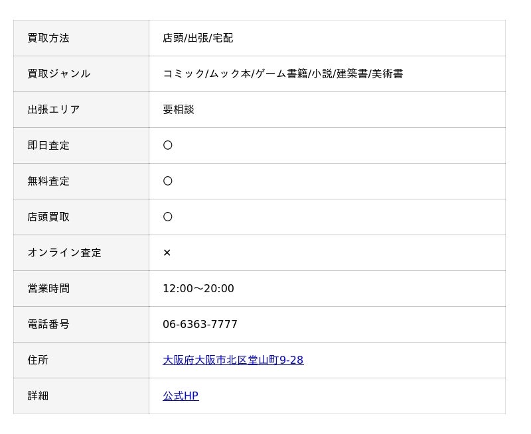Click the circle mark for 店頭買取

coord(168,217)
